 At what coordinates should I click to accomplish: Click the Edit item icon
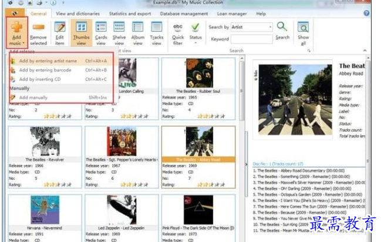(59, 32)
